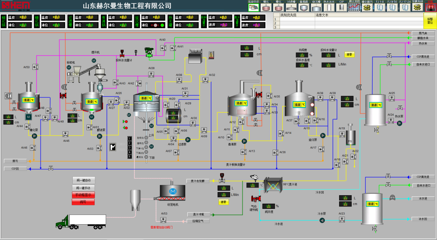Toggle valve AV31

(x=185, y=95)
